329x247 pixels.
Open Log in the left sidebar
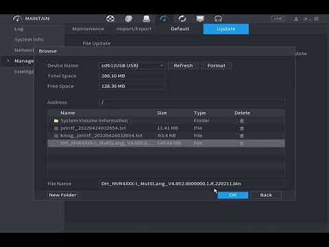(19, 29)
